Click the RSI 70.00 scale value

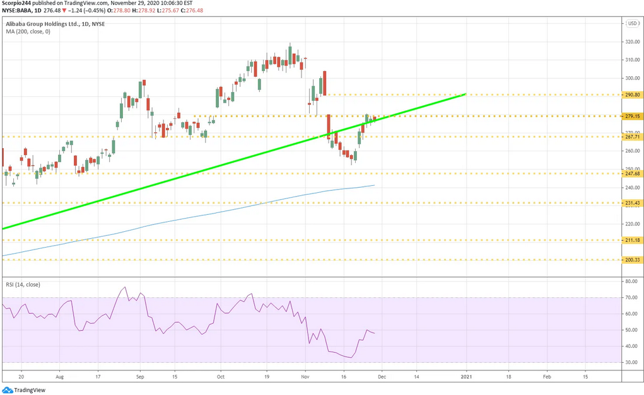[631, 297]
